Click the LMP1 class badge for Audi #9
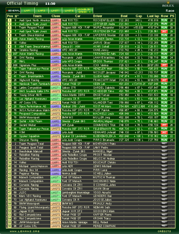Viewport: 179px width, 234px height. pyautogui.click(x=56, y=20)
